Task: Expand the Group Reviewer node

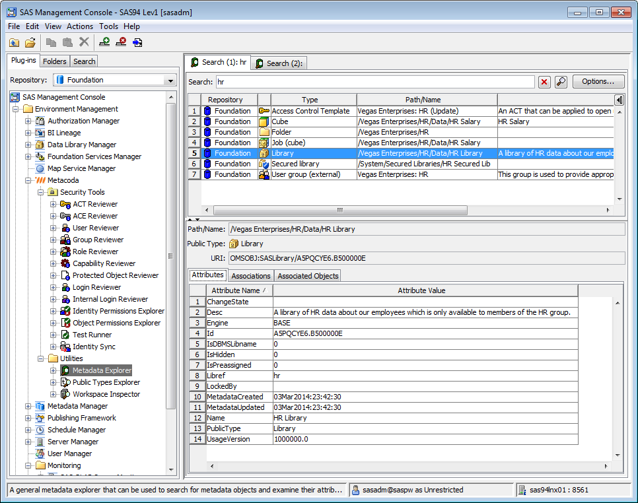Action: 53,240
